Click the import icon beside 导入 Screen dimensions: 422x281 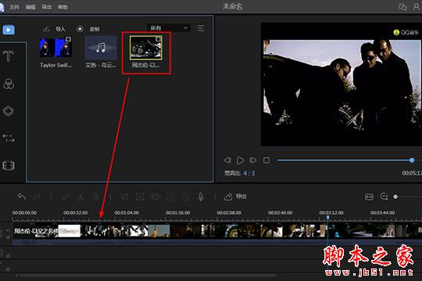click(x=47, y=29)
